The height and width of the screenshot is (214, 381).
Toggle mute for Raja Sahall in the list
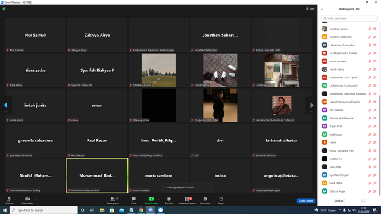[370, 126]
